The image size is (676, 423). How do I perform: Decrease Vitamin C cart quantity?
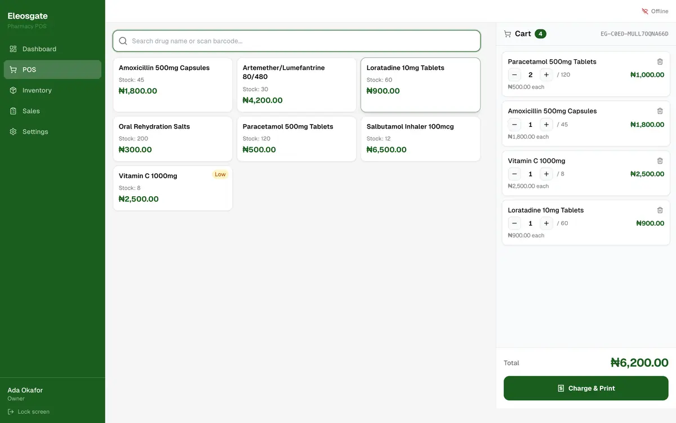click(514, 174)
